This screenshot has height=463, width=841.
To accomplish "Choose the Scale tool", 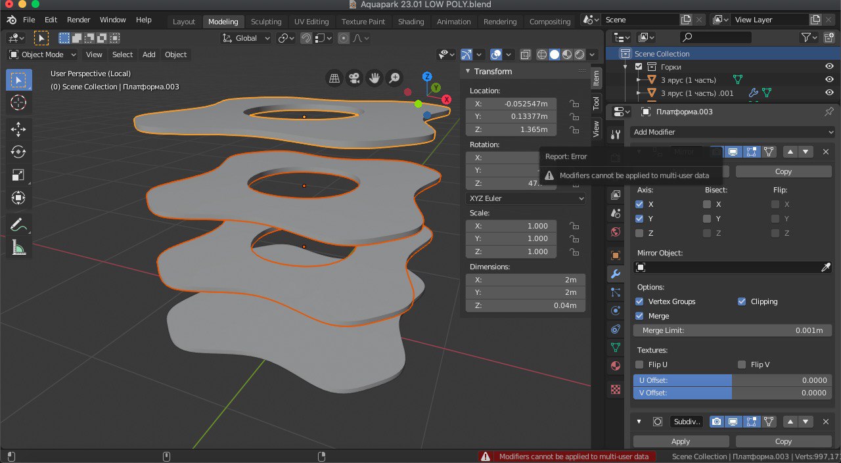I will coord(18,175).
